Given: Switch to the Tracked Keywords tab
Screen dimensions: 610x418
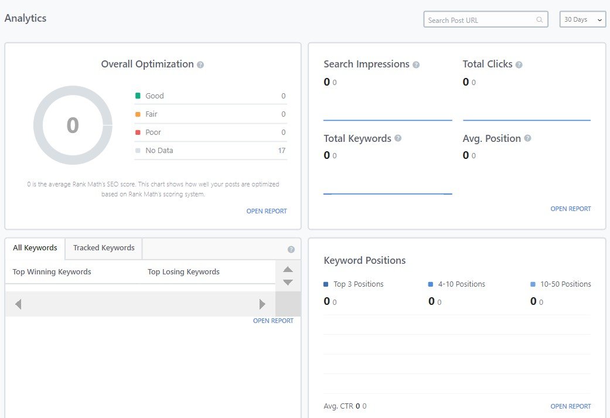Looking at the screenshot, I should point(104,248).
